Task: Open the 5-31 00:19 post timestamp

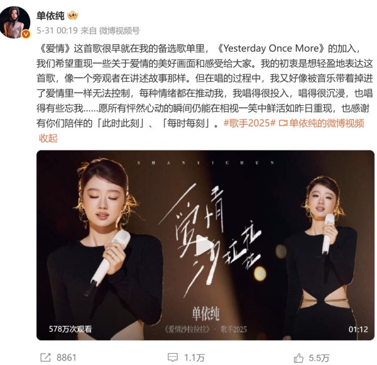Action: 57,31
